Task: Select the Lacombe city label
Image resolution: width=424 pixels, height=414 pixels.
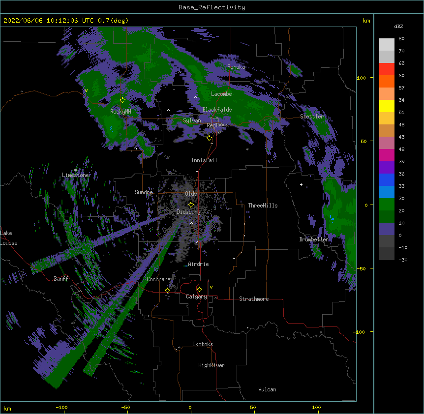Action: pos(221,94)
